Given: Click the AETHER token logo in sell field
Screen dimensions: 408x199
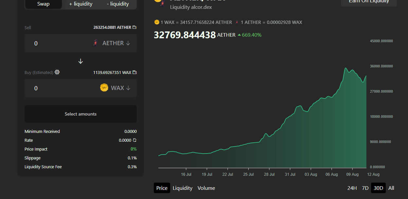Looking at the screenshot, I should [x=95, y=43].
